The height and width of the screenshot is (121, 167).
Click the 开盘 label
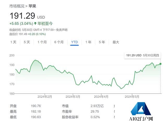13,106
